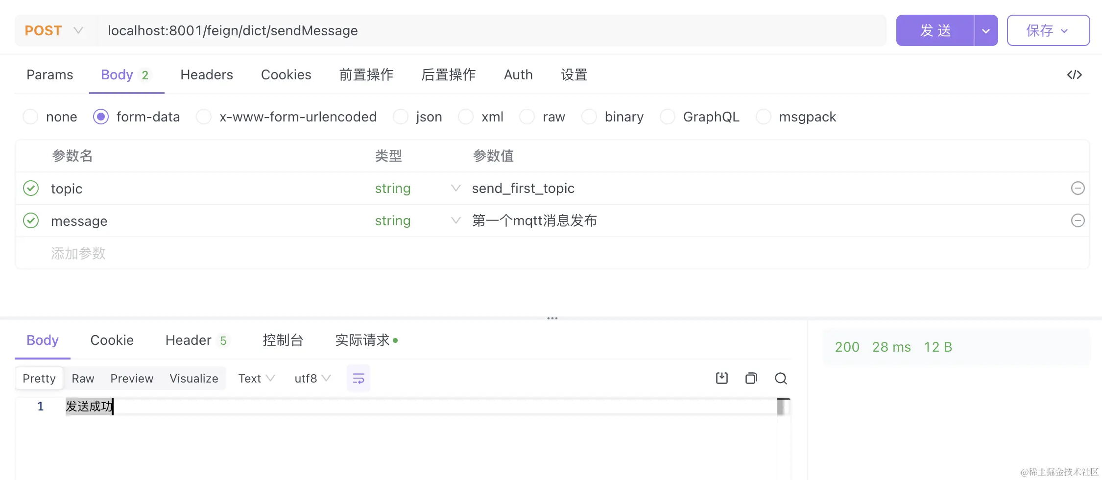
Task: Expand the send button options arrow
Action: click(x=986, y=30)
